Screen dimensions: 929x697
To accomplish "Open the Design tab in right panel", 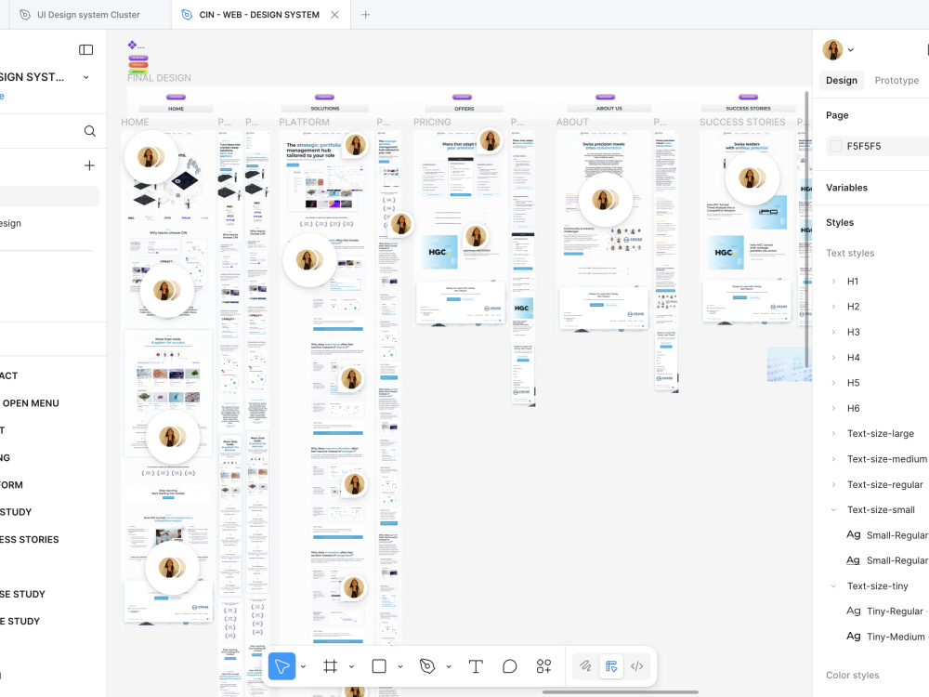I will 842,81.
